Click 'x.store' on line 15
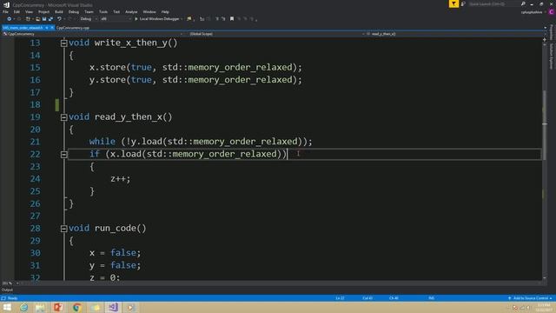This screenshot has width=556, height=313. coord(108,68)
